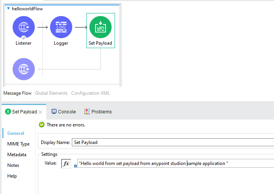Click the Value expression text field
The width and height of the screenshot is (274, 194).
(x=176, y=163)
